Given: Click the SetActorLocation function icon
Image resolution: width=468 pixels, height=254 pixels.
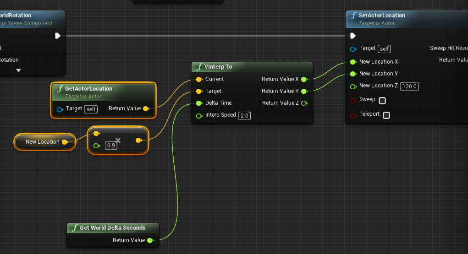Looking at the screenshot, I should coord(353,16).
